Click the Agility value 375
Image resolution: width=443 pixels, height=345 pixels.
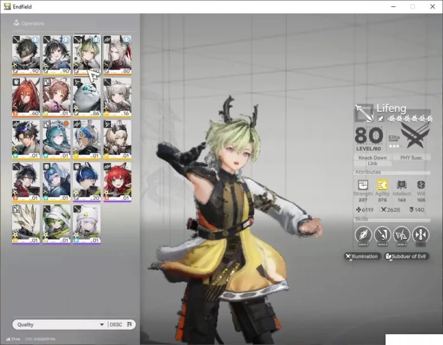[382, 200]
